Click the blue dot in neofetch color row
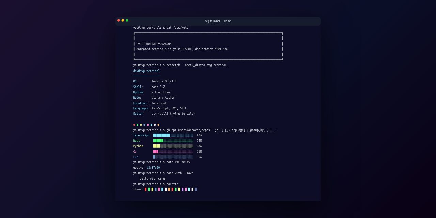 (x=144, y=125)
